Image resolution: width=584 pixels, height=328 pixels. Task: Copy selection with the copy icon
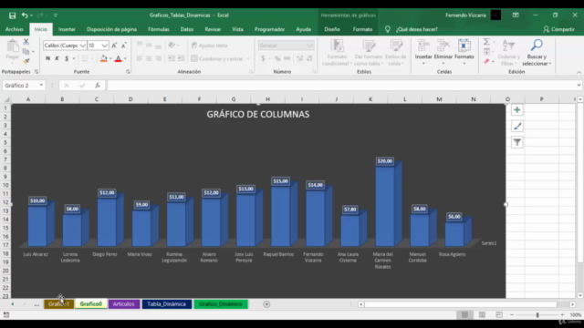pyautogui.click(x=26, y=51)
